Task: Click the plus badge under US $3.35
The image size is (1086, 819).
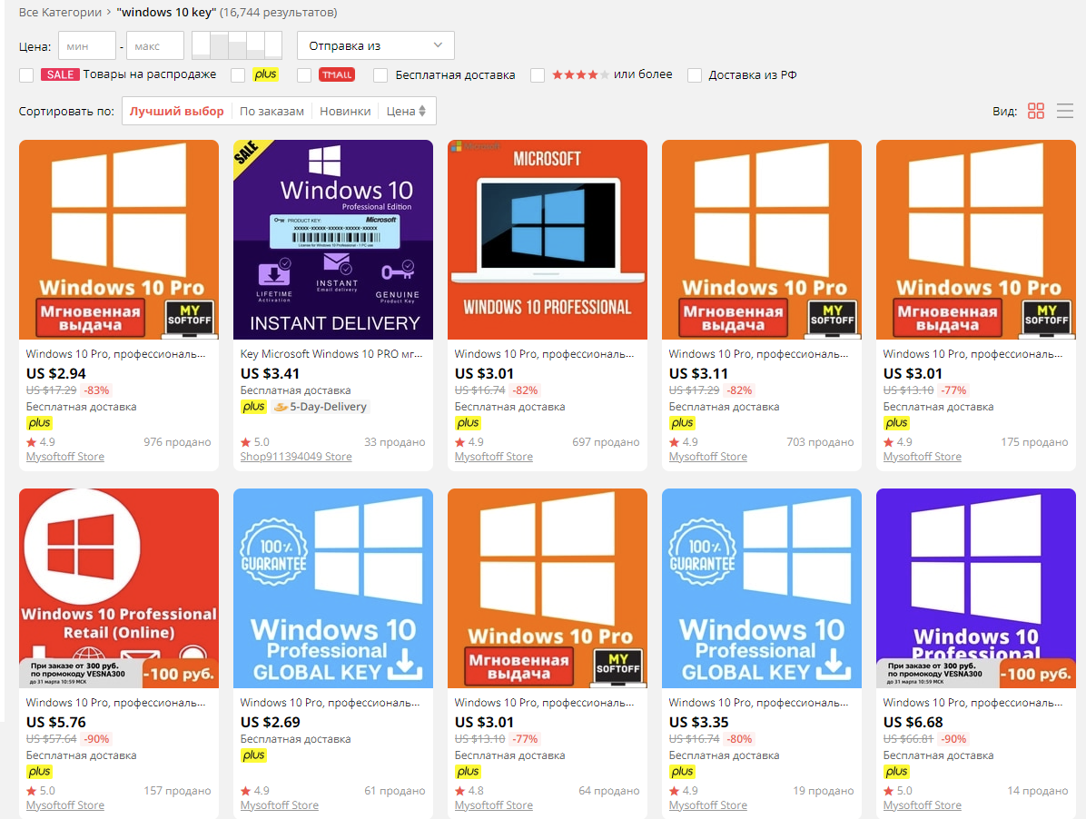Action: point(682,772)
